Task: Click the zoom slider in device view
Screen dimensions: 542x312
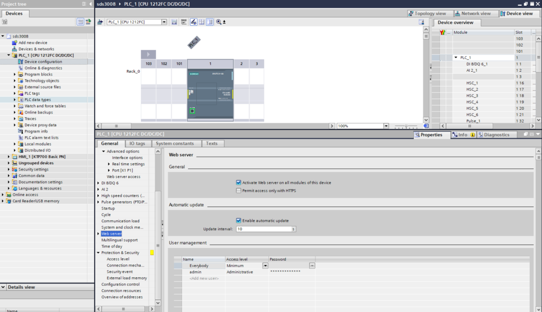Action: tap(406, 126)
